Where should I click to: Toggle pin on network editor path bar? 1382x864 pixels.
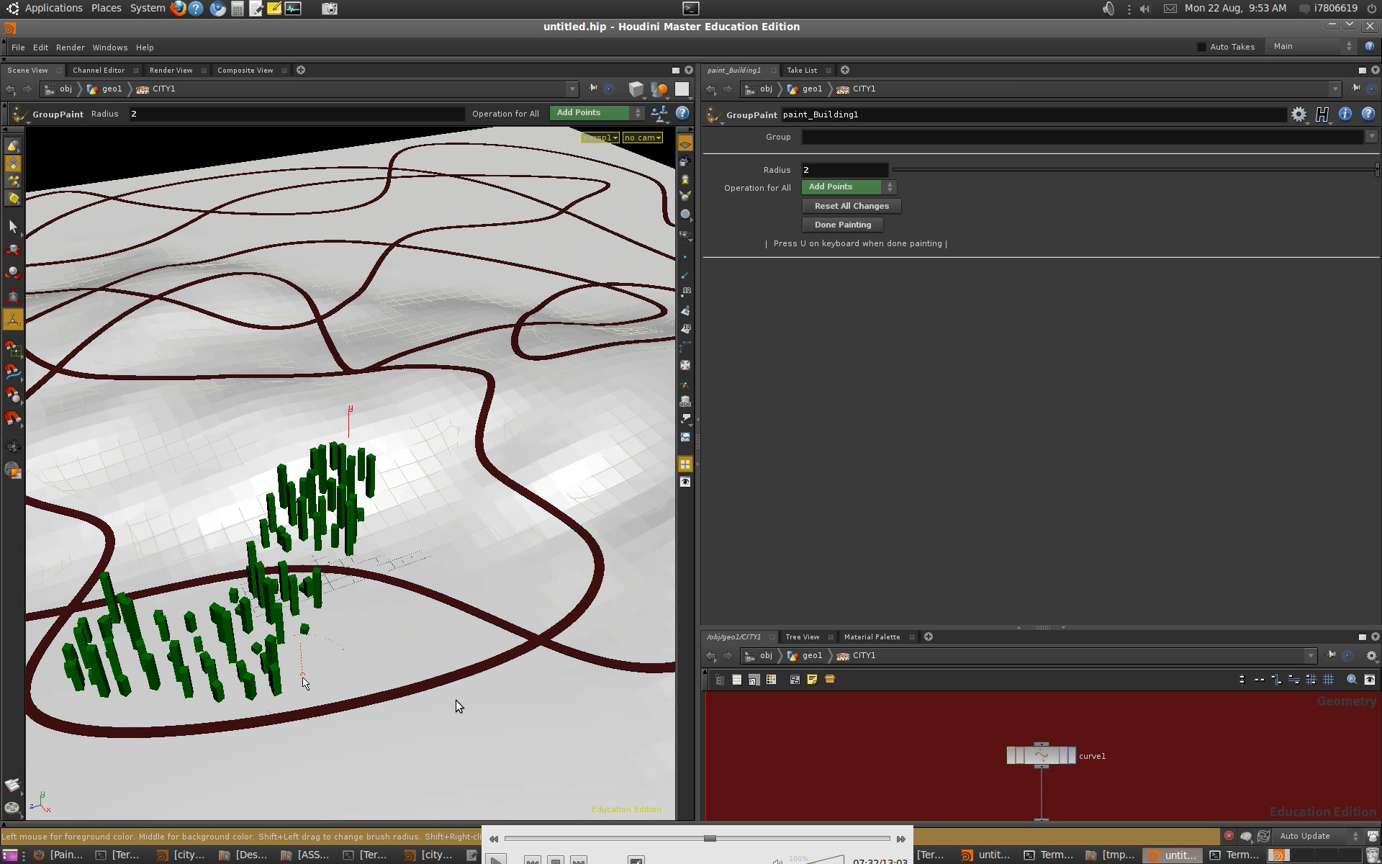(x=1331, y=655)
